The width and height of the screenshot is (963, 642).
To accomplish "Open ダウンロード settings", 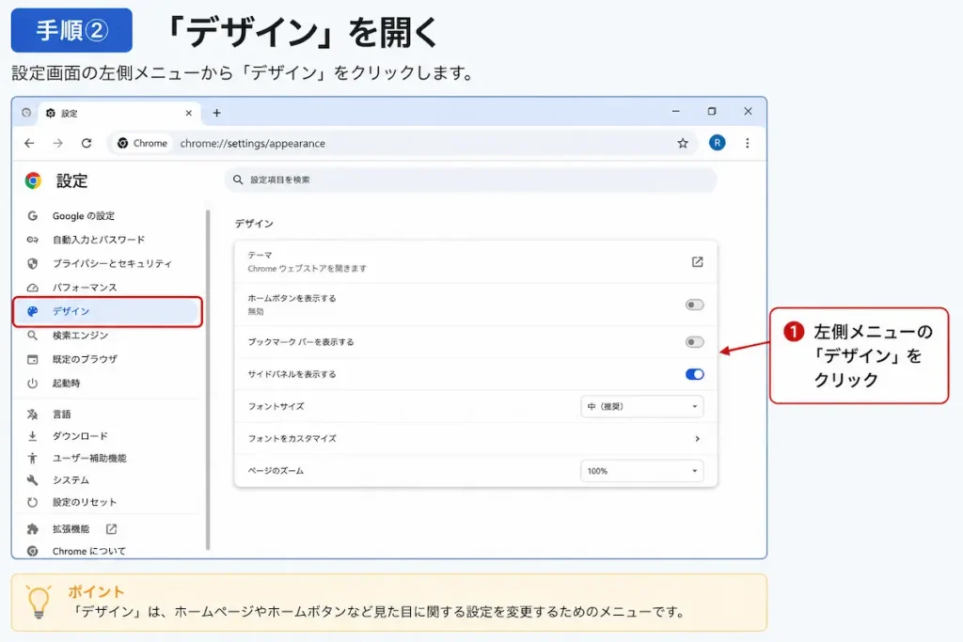I will tap(80, 436).
